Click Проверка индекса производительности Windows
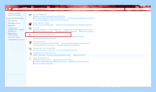 [78, 30]
